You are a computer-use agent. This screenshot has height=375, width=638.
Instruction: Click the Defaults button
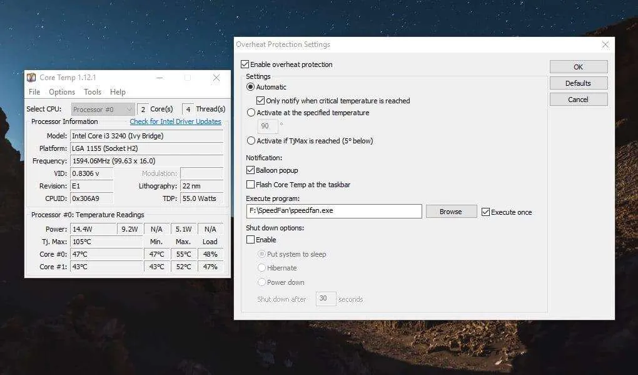click(x=579, y=83)
